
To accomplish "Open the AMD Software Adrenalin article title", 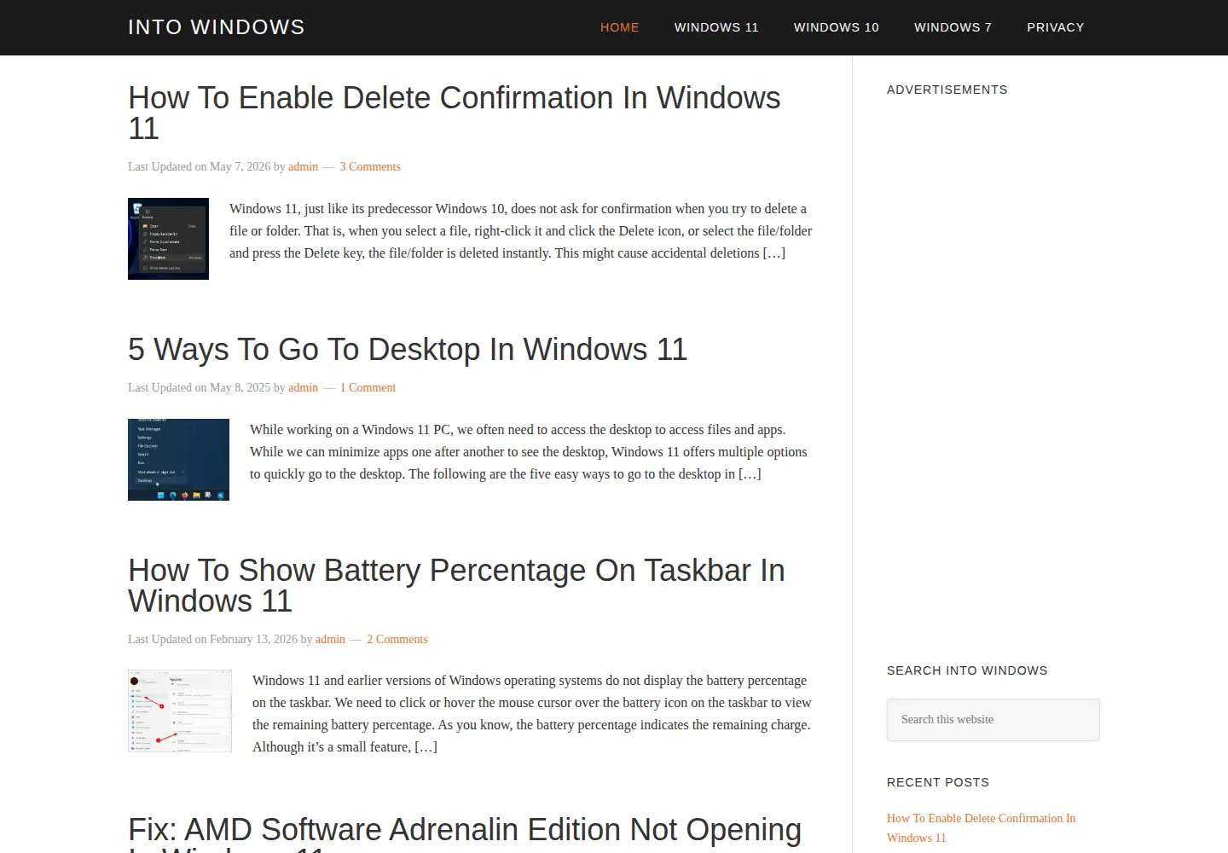I will (465, 833).
